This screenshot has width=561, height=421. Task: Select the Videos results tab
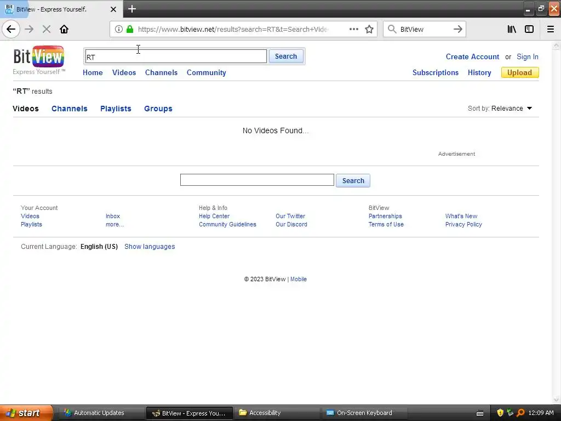click(26, 109)
